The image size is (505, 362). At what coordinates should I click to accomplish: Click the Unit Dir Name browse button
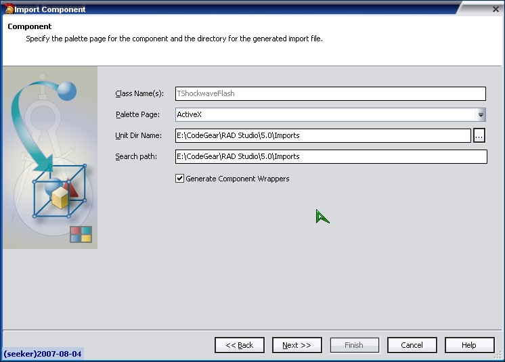click(479, 135)
